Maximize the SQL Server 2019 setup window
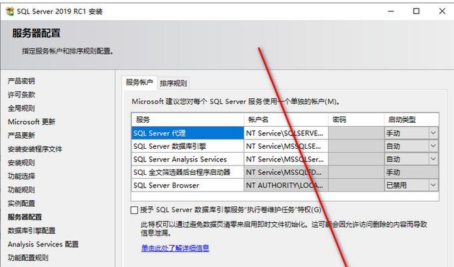Screen dimensions: 454x267 [x=416, y=11]
